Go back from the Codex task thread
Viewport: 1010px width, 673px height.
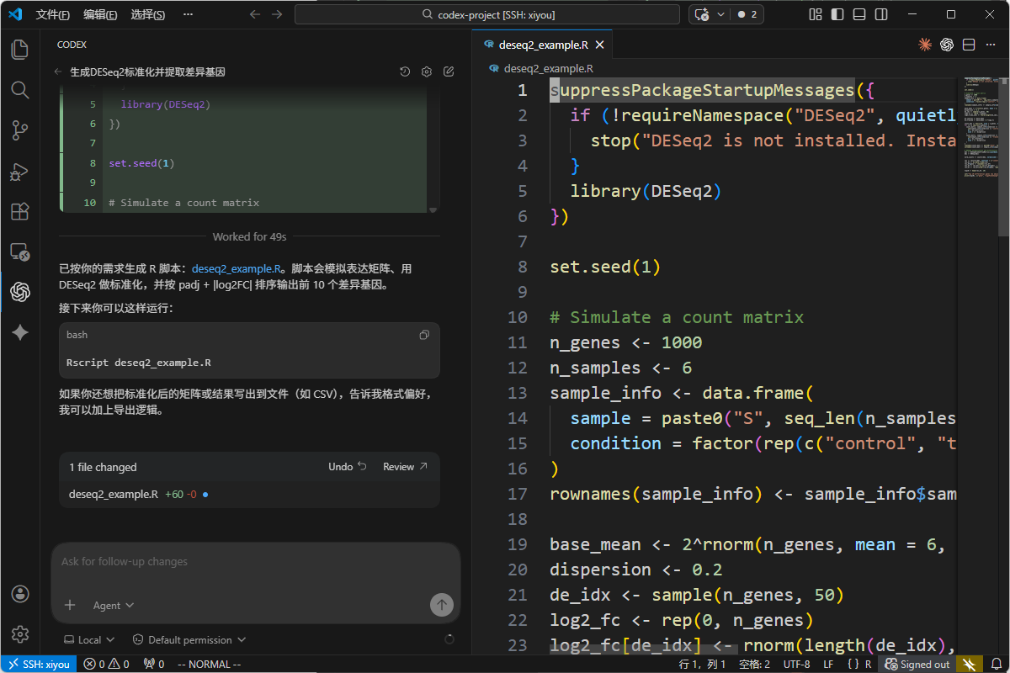58,72
